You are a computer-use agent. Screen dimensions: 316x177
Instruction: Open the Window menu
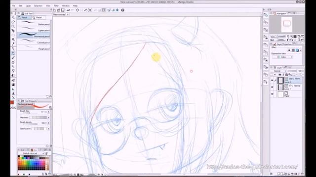click(66, 6)
